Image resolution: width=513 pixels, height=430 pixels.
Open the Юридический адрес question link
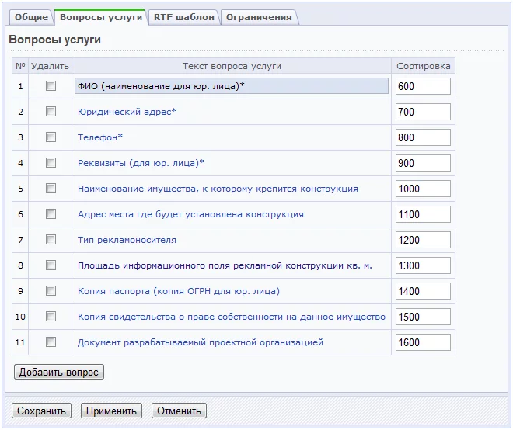click(127, 112)
